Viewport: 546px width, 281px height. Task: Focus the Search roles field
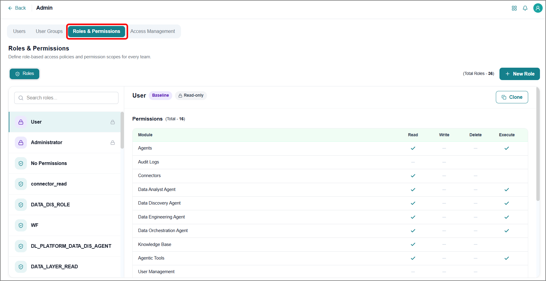pos(66,98)
